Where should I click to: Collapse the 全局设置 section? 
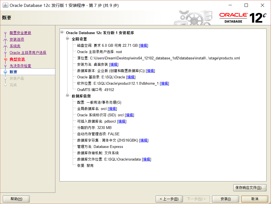67,38
